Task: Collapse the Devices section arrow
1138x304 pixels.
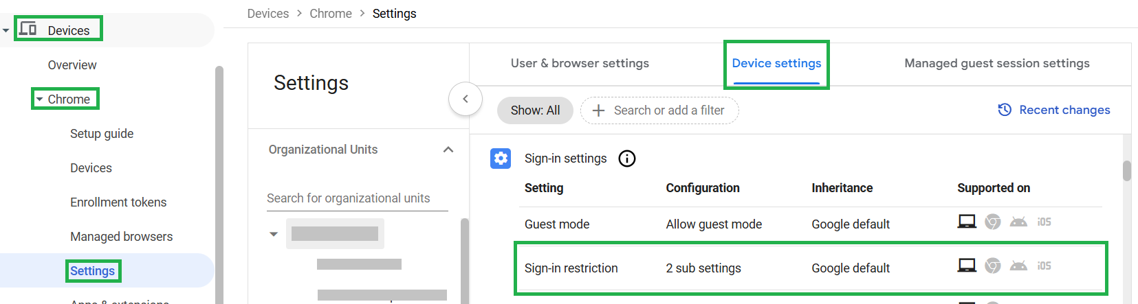Action: [6, 30]
